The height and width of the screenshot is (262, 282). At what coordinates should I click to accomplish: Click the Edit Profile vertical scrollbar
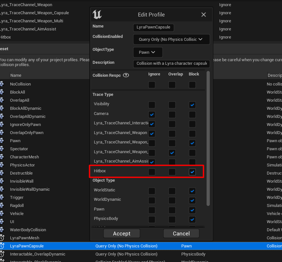[x=208, y=139]
